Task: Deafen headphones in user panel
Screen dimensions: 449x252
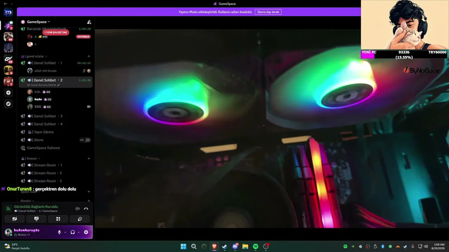Action: [x=73, y=232]
